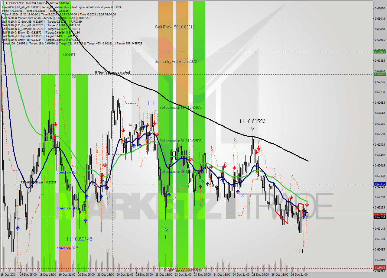Click the AUDUSD,M30 chart title
Image resolution: width=387 pixels, height=278 pixels.
point(14,3)
